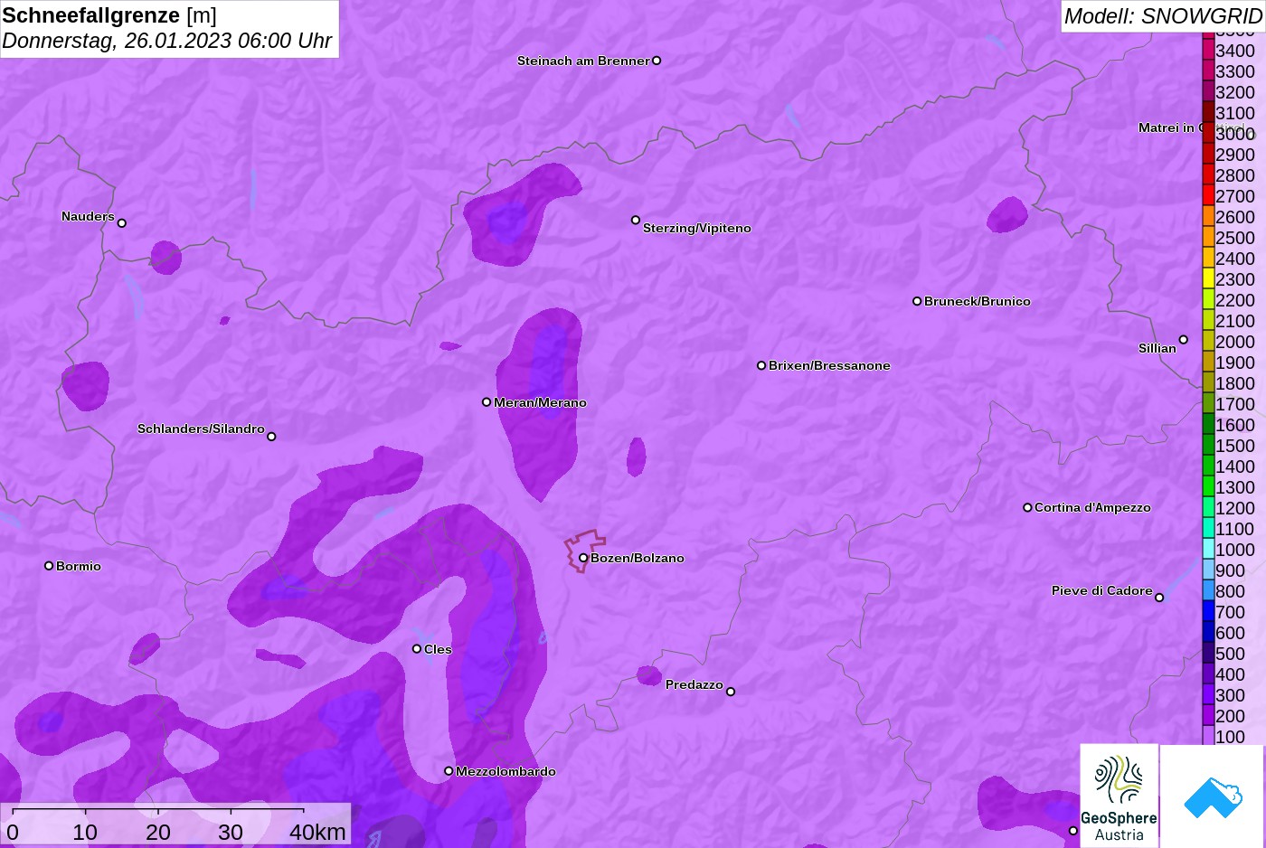Image resolution: width=1266 pixels, height=848 pixels.
Task: Select the date Donnerstag, 26.01.2023 06:00 Uhr
Action: (x=167, y=41)
